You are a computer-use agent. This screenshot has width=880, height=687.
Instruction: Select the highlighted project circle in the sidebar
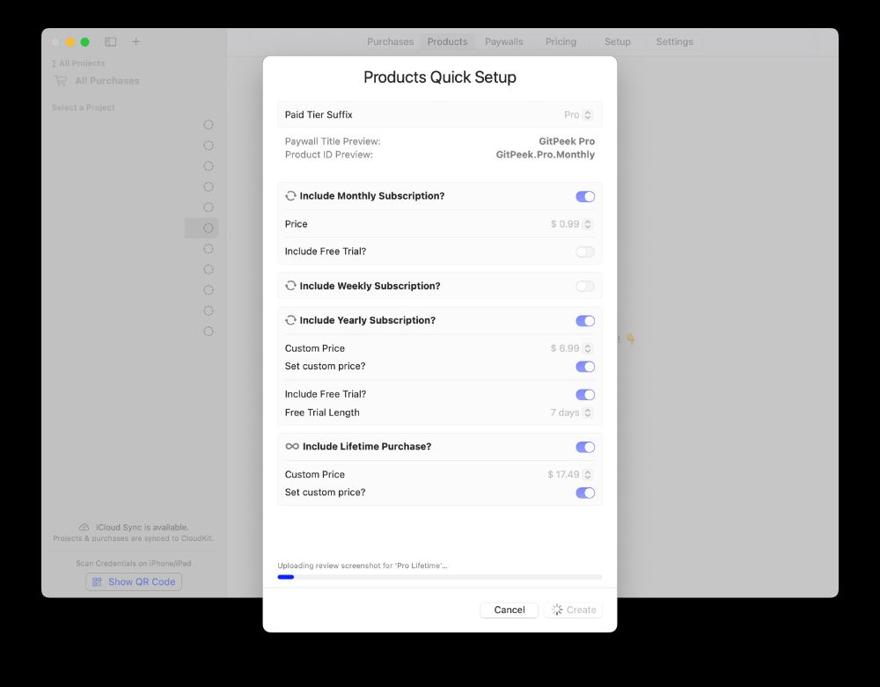point(209,228)
